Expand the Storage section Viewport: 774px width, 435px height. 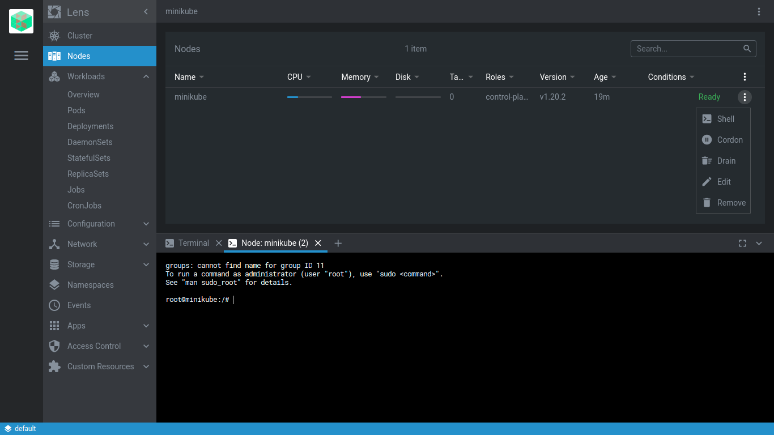pos(146,265)
